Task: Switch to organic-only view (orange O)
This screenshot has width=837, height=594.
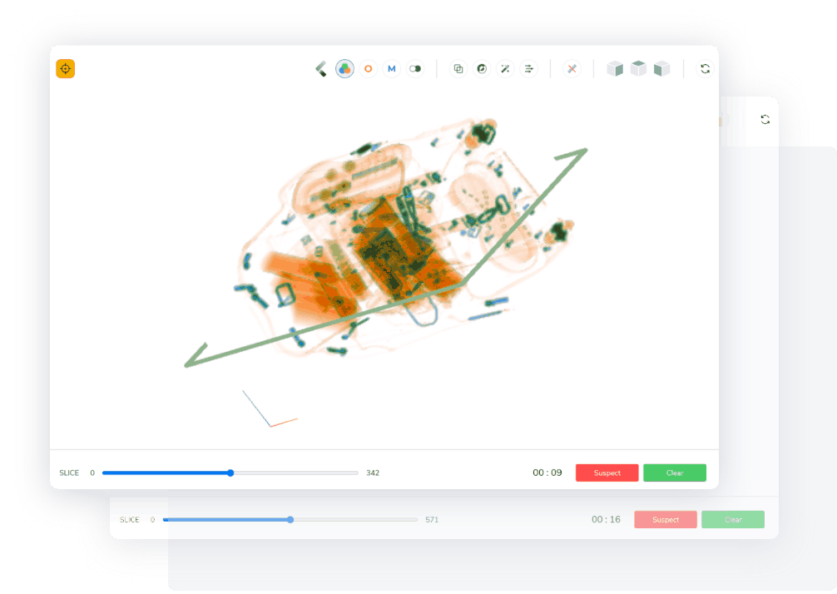Action: (368, 69)
